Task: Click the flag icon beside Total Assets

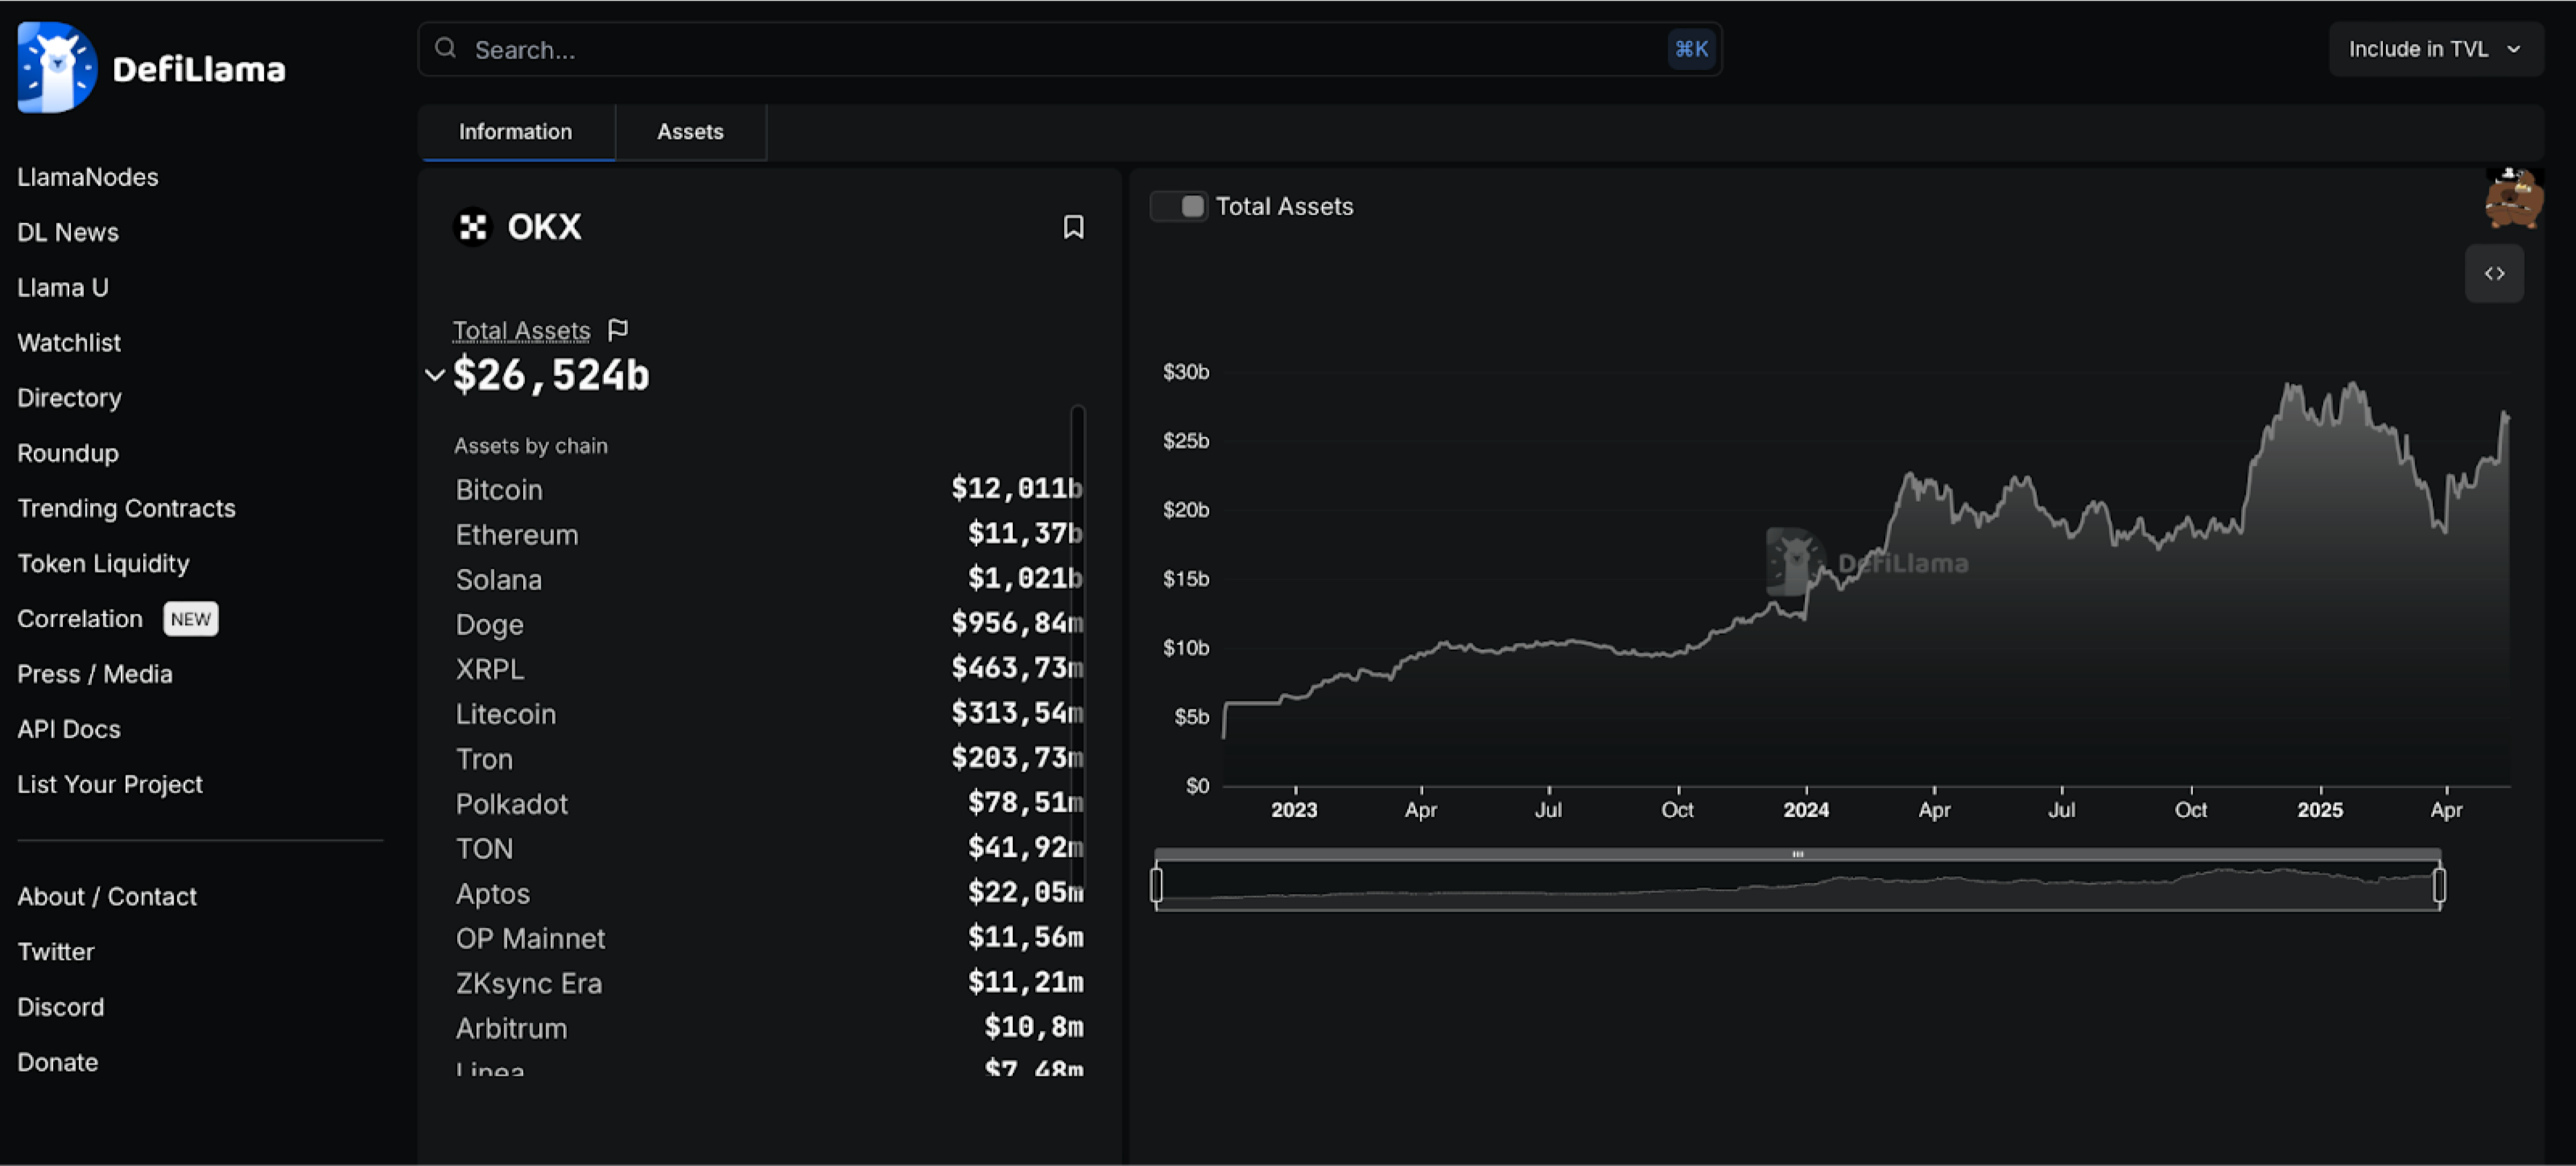Action: point(618,329)
